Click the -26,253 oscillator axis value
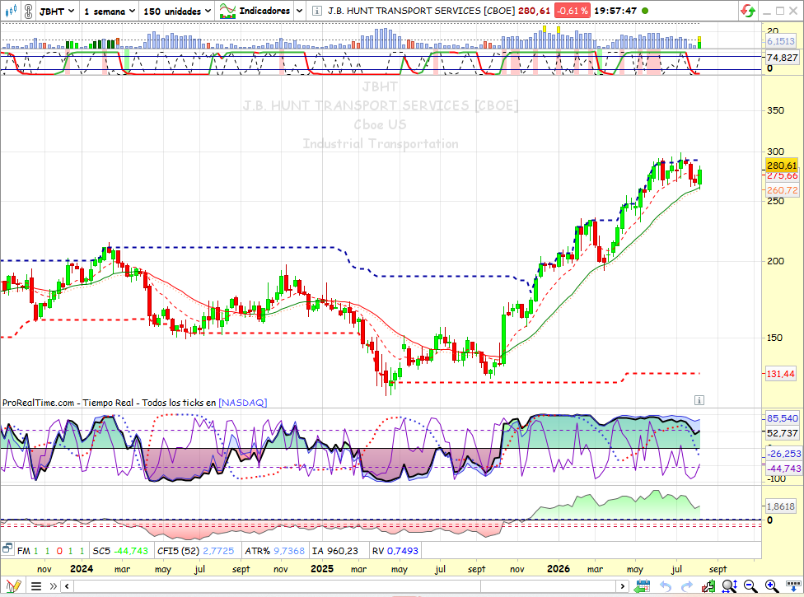Screen dimensions: 804x597 (x=783, y=454)
